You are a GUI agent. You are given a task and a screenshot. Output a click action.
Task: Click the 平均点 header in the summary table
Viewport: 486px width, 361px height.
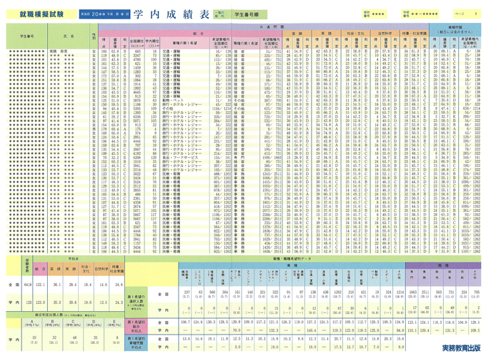tap(73, 258)
